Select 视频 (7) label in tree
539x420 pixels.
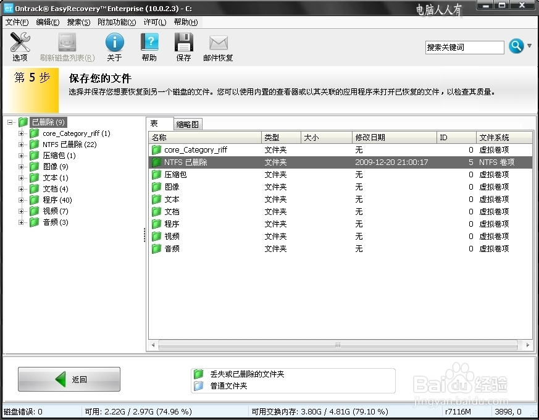pyautogui.click(x=56, y=211)
